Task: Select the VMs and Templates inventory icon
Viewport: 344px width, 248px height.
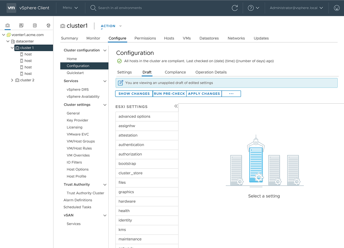Action: click(x=21, y=26)
